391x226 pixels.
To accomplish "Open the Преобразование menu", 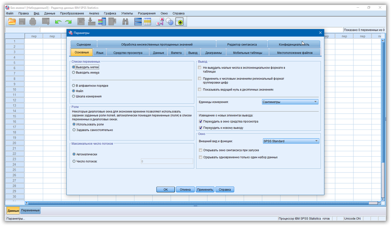I will [x=72, y=13].
